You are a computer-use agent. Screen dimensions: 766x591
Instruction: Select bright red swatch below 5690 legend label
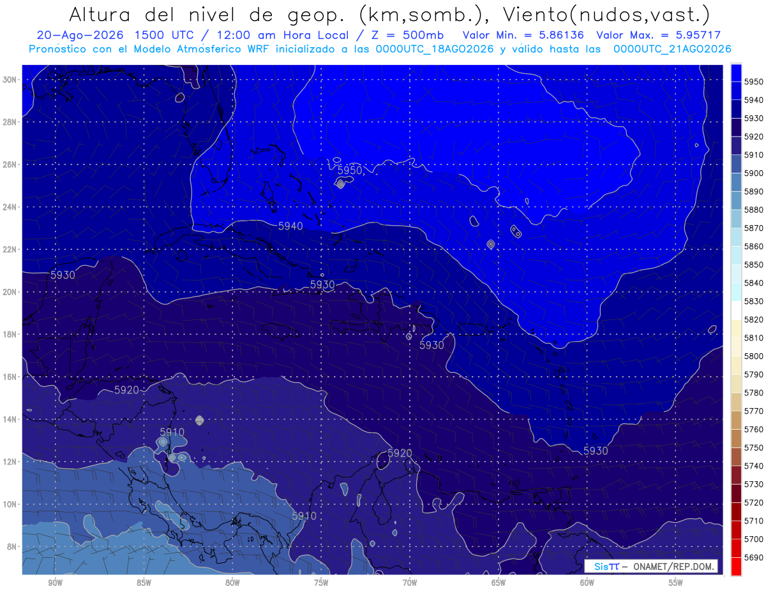pyautogui.click(x=735, y=566)
